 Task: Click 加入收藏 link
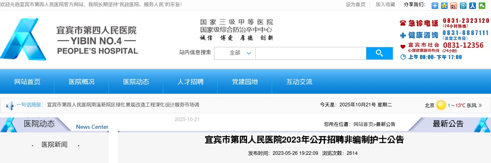[x=385, y=4]
